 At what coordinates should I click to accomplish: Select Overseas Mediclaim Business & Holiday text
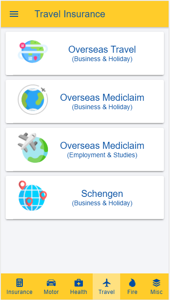tap(102, 102)
